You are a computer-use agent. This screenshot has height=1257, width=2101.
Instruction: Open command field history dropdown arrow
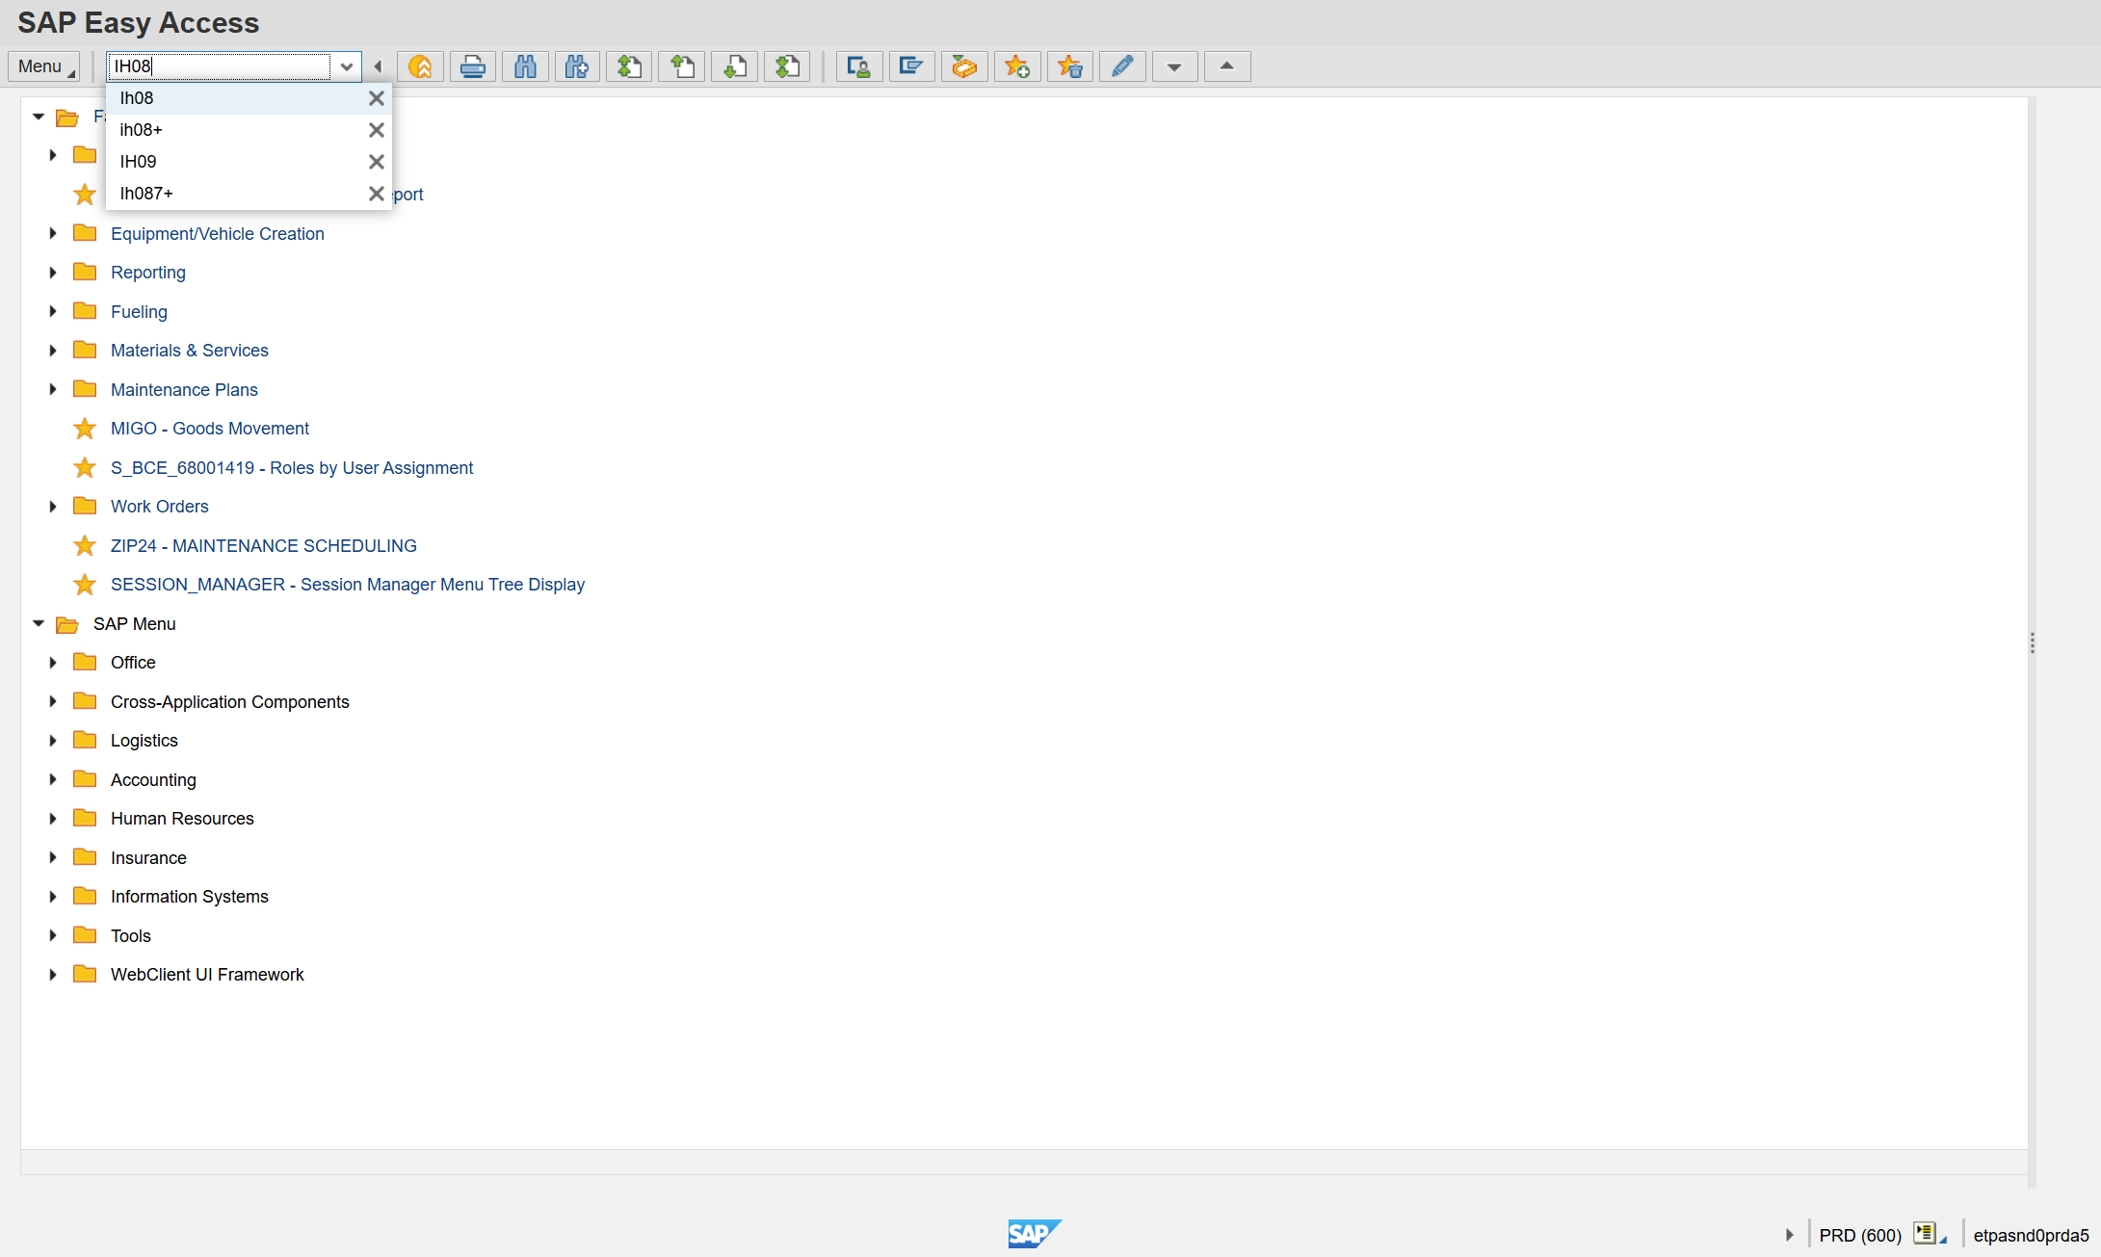coord(347,66)
